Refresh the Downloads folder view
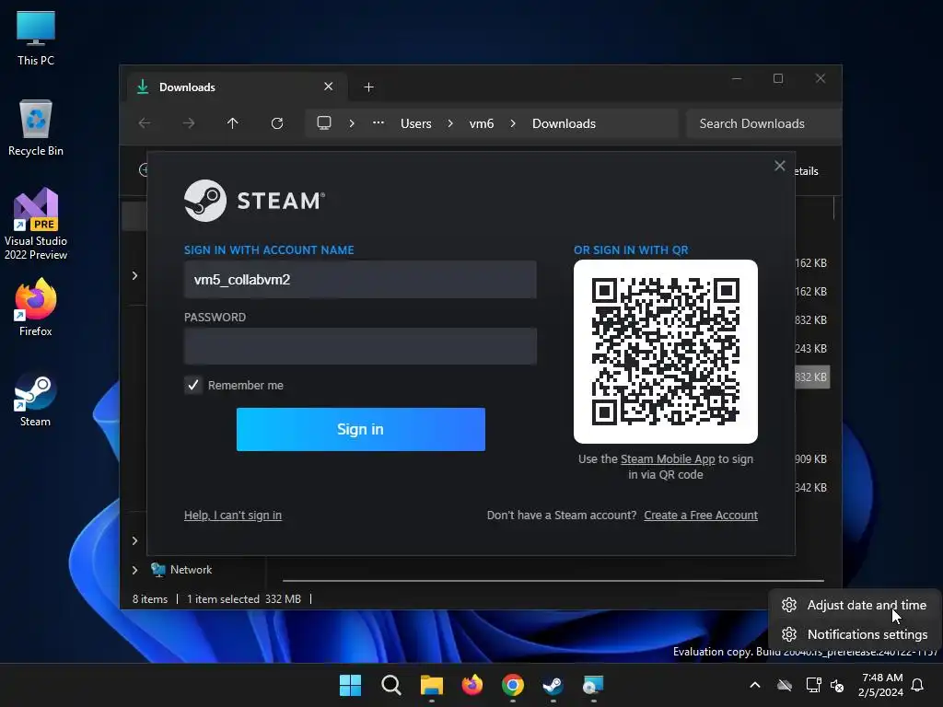 [276, 123]
